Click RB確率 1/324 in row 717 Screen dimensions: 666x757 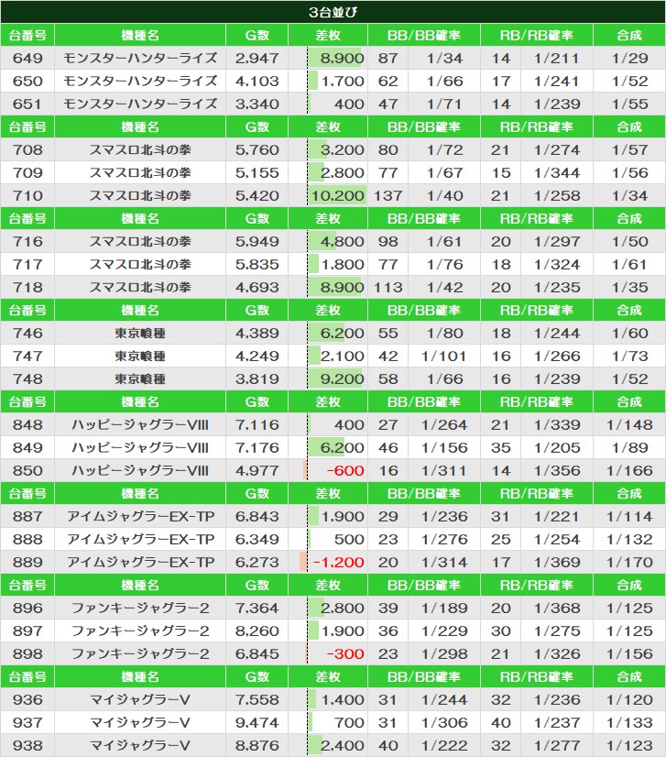tap(556, 265)
